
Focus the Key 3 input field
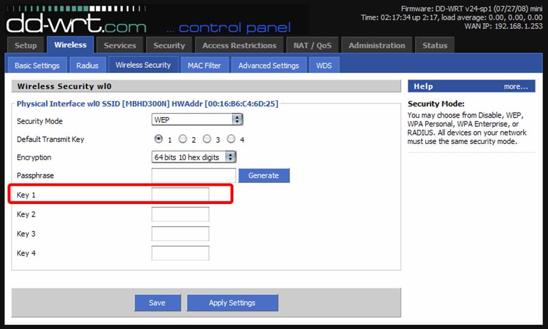tap(180, 234)
